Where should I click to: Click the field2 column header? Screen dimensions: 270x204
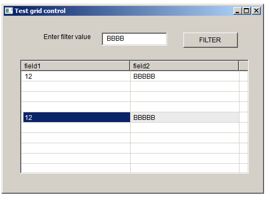pyautogui.click(x=184, y=66)
